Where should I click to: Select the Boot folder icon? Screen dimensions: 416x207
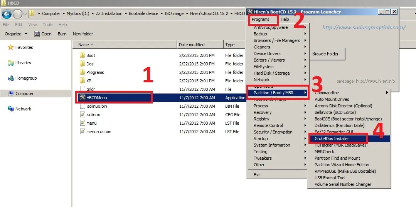click(82, 55)
